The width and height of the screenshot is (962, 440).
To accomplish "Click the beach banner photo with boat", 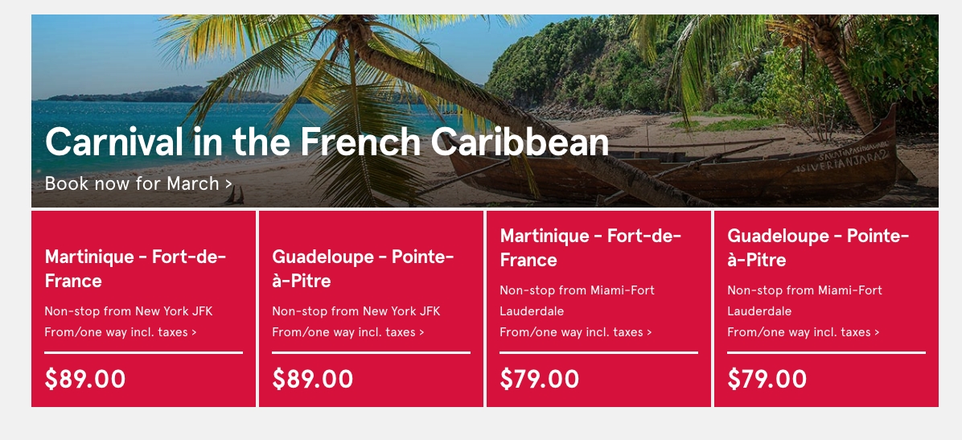I will pyautogui.click(x=485, y=111).
